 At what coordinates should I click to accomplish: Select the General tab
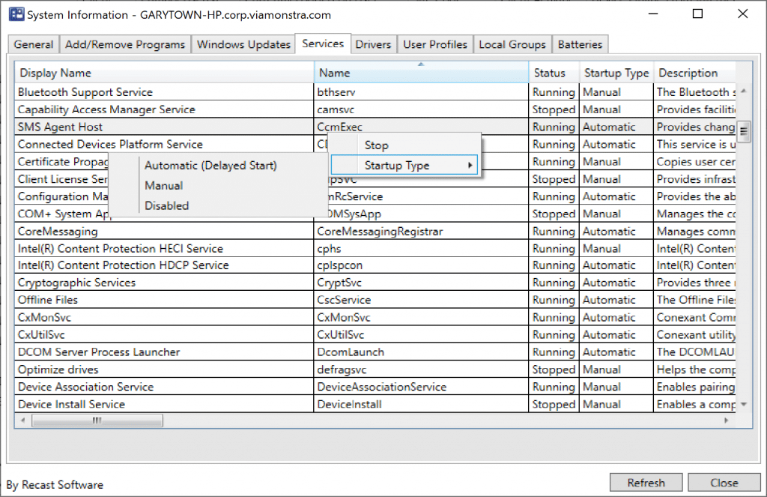33,44
